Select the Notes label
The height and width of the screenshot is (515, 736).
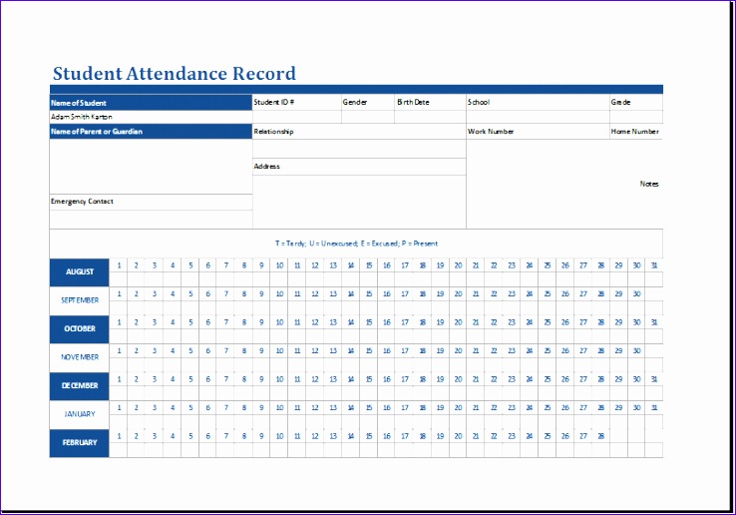[649, 184]
